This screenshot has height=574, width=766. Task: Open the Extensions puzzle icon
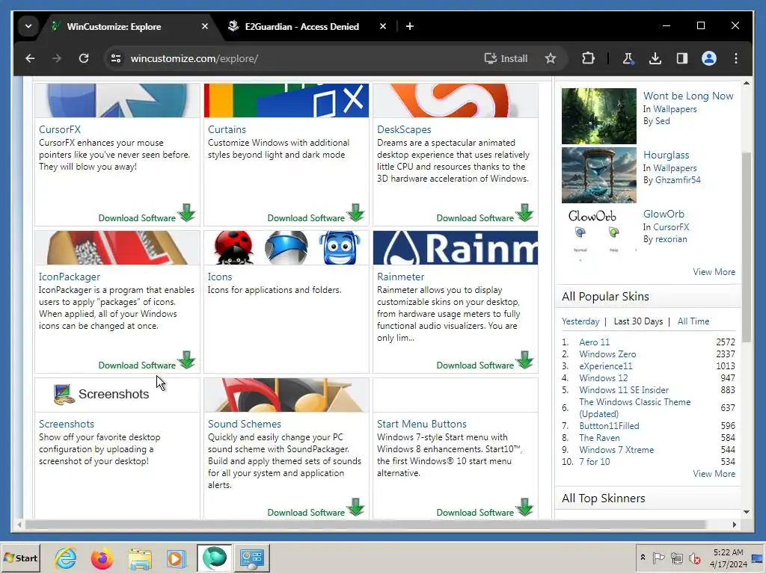coord(588,58)
